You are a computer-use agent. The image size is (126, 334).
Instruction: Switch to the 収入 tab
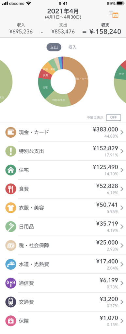pos(72,47)
